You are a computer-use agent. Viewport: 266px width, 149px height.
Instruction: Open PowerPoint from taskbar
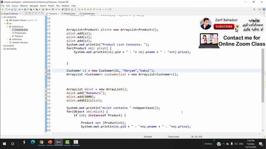(50, 142)
